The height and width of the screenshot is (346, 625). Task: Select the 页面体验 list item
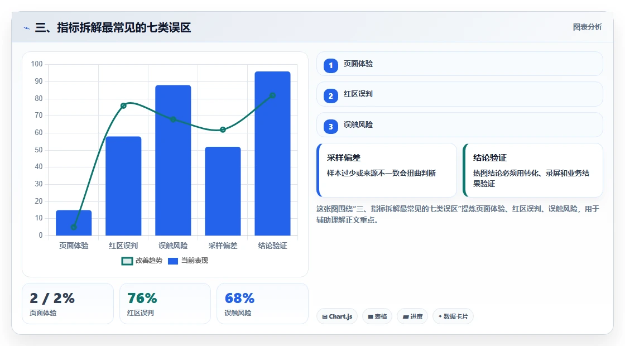(x=460, y=64)
